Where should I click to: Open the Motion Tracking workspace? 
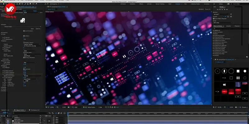coord(160,4)
